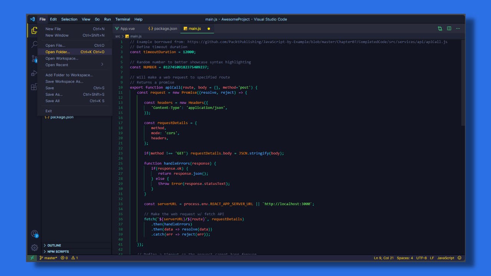Click the src breadcrumb segment
This screenshot has height=276, width=491.
coord(118,36)
